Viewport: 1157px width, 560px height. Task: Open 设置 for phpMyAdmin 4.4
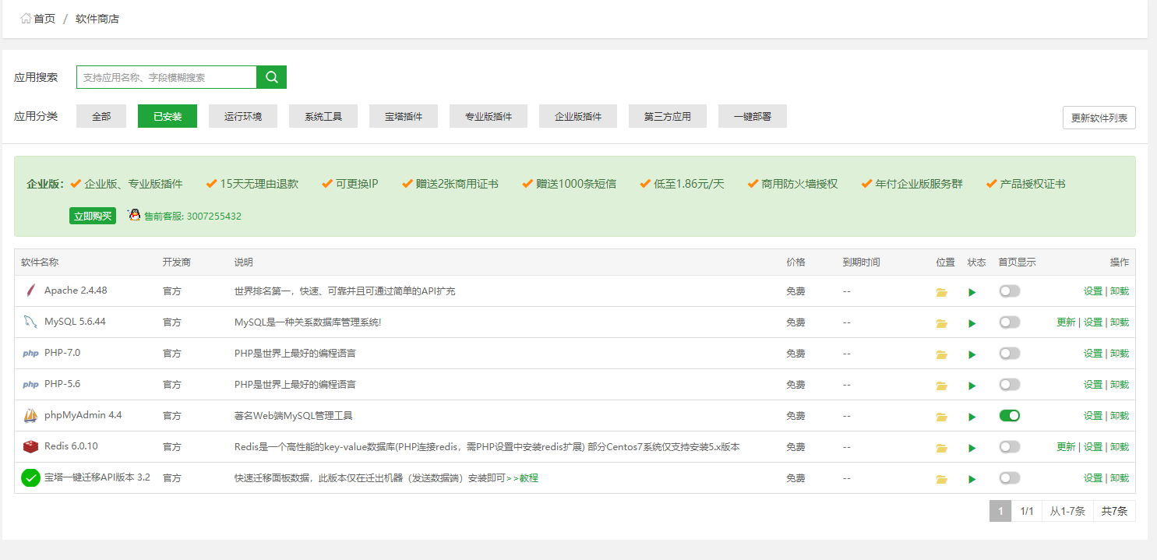pyautogui.click(x=1093, y=416)
